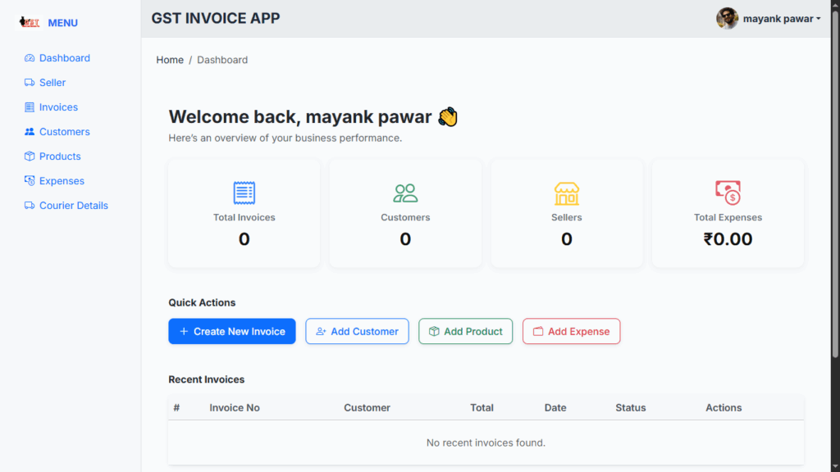This screenshot has height=472, width=840.
Task: Click the Products box icon in sidebar
Action: pyautogui.click(x=30, y=157)
